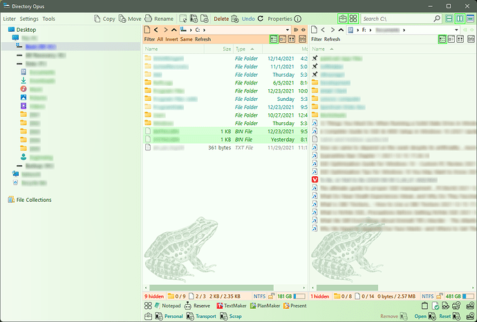The width and height of the screenshot is (477, 322).
Task: Click the Reserve robot button
Action: pyautogui.click(x=198, y=305)
